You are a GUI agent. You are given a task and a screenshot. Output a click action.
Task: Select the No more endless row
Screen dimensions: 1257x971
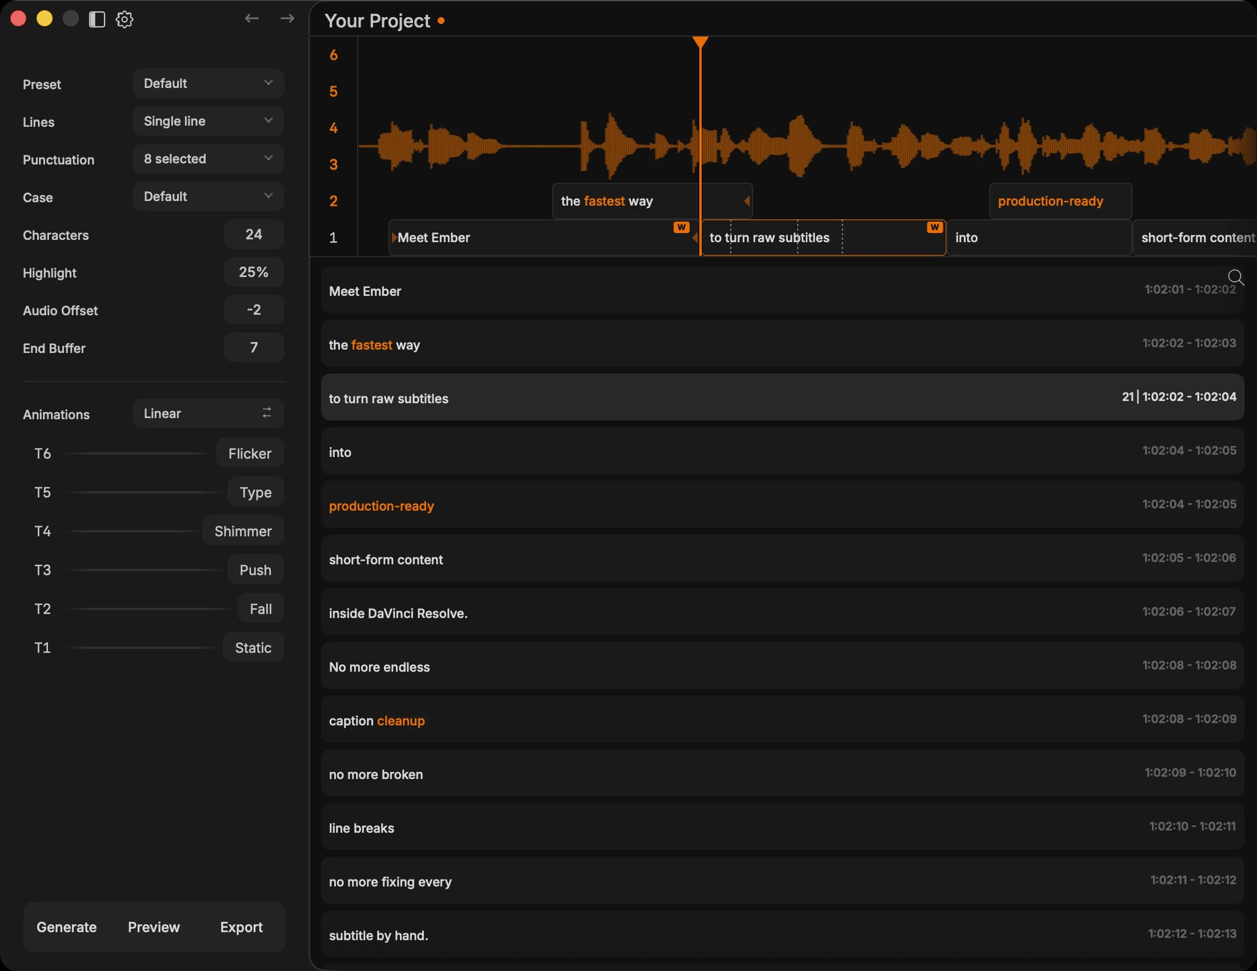(782, 666)
